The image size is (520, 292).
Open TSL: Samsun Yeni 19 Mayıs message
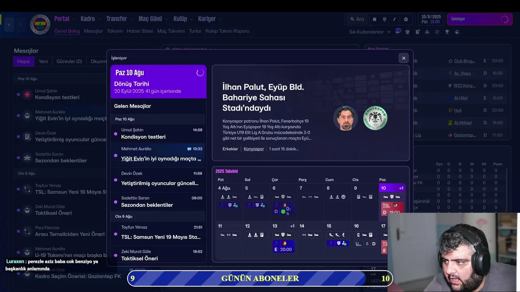coord(158,233)
